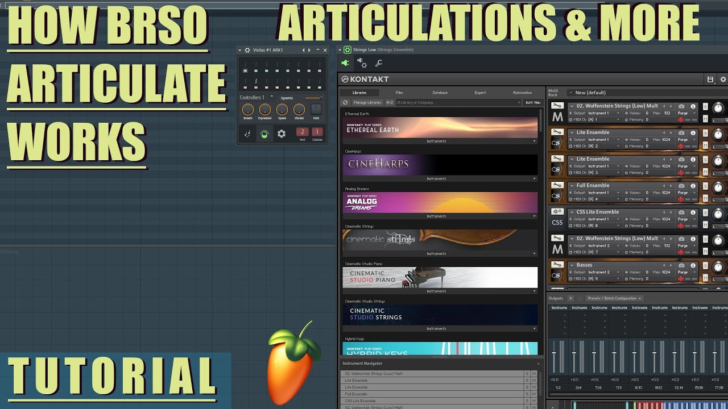
Task: Select previous preset arrow on Violas #1 ARK1
Action: point(303,50)
